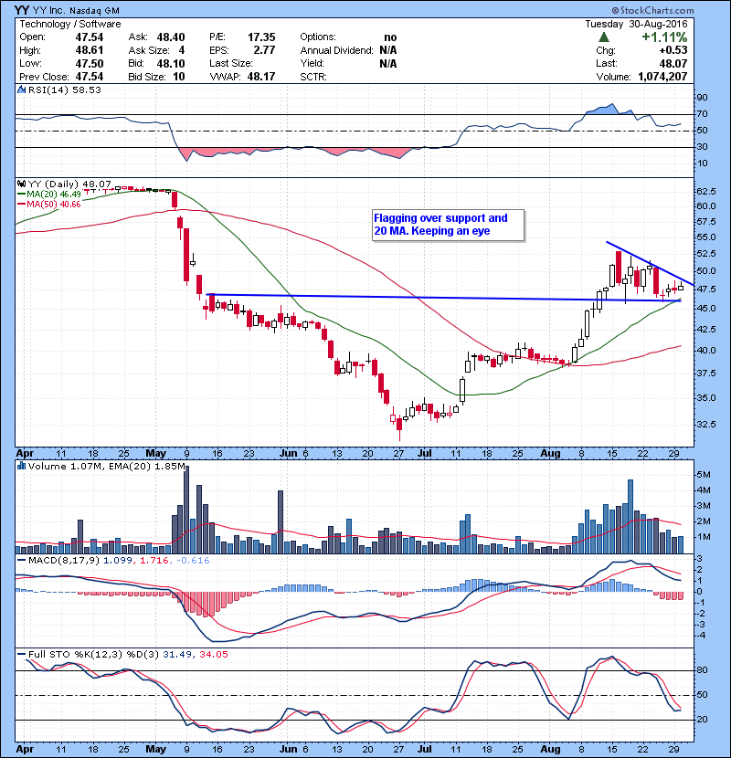This screenshot has height=758, width=731.
Task: Select the P/E value 17.35
Action: (261, 37)
